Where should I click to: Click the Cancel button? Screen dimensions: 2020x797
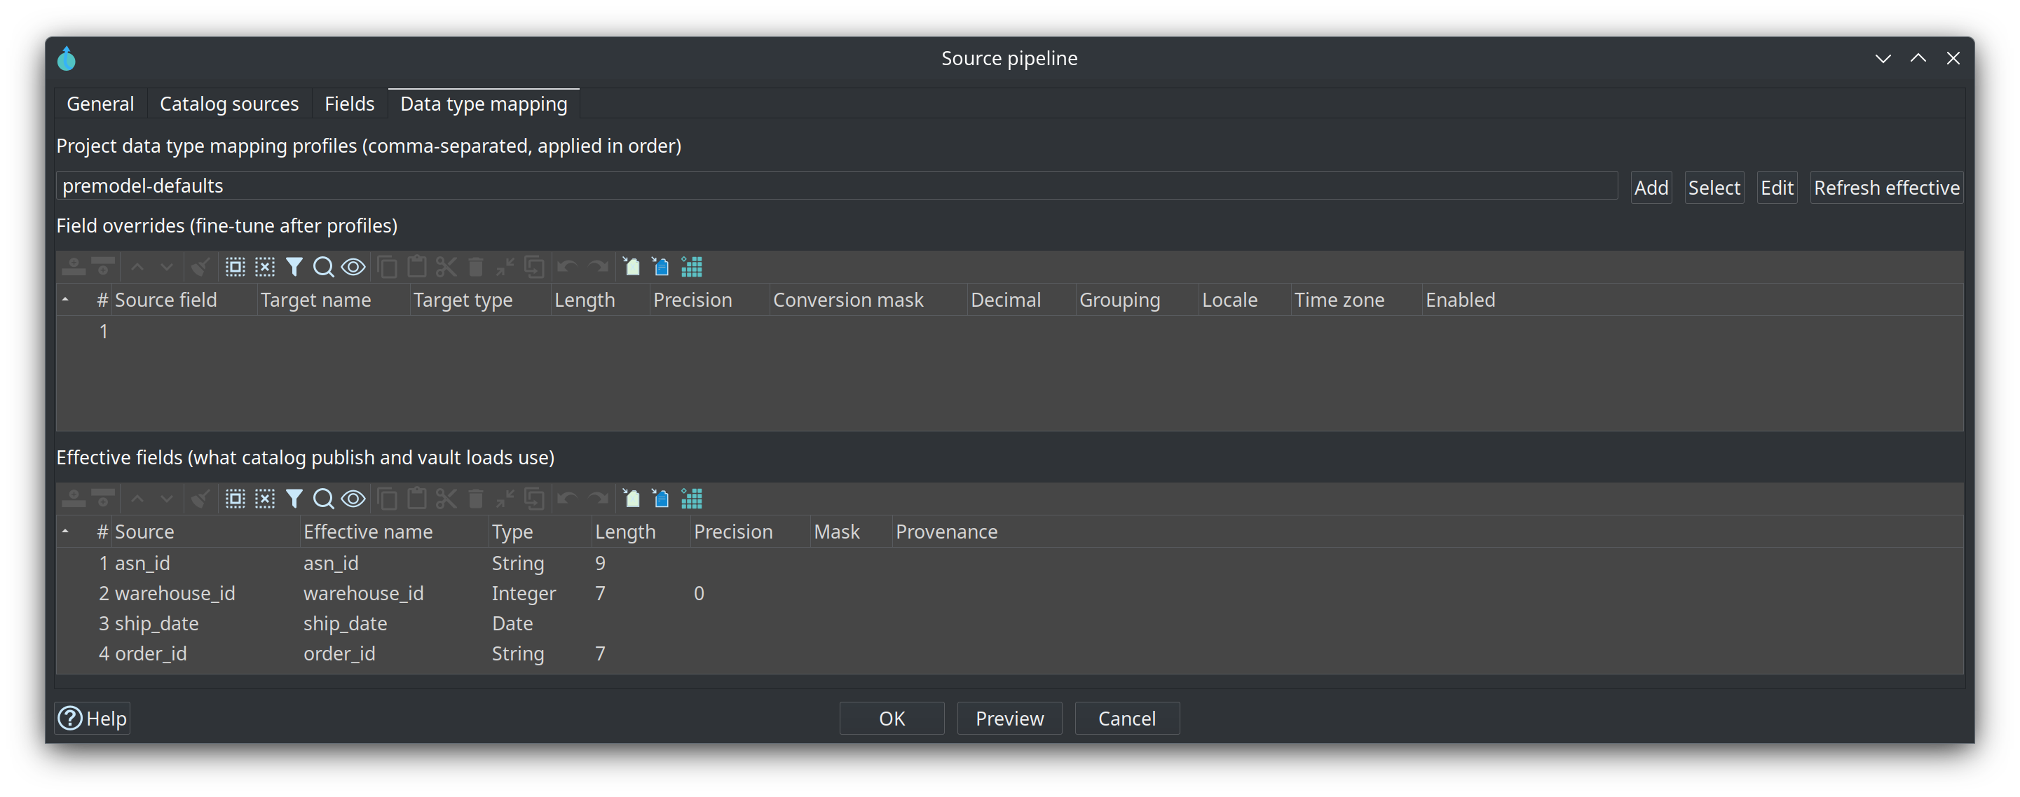click(x=1127, y=718)
